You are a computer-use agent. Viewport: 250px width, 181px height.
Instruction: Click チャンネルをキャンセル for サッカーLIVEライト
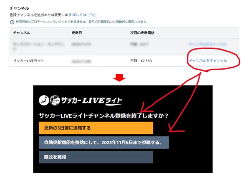pyautogui.click(x=208, y=61)
